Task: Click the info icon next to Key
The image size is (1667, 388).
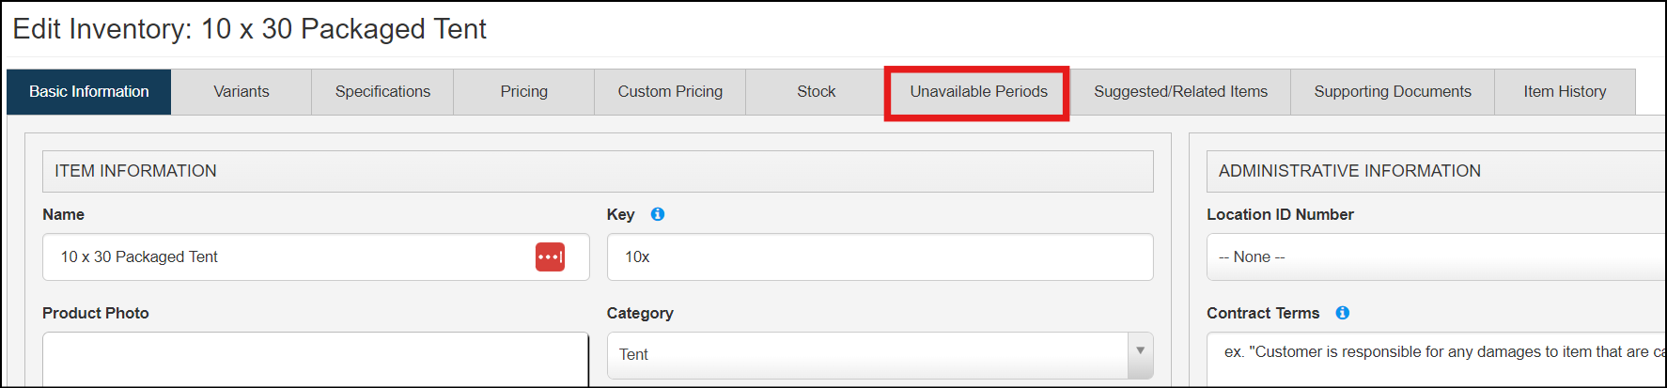Action: pos(658,214)
